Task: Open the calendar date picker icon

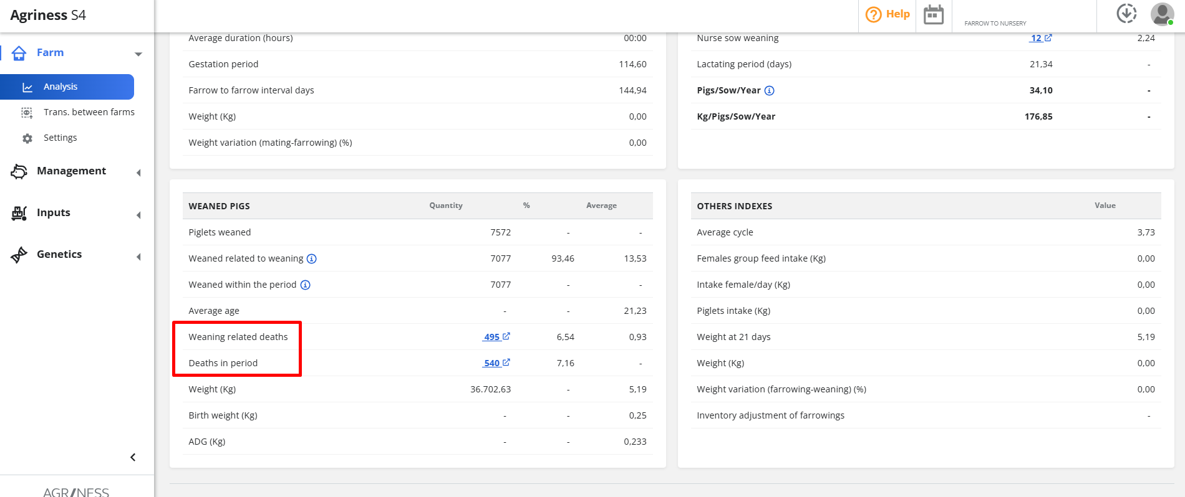Action: click(x=934, y=14)
